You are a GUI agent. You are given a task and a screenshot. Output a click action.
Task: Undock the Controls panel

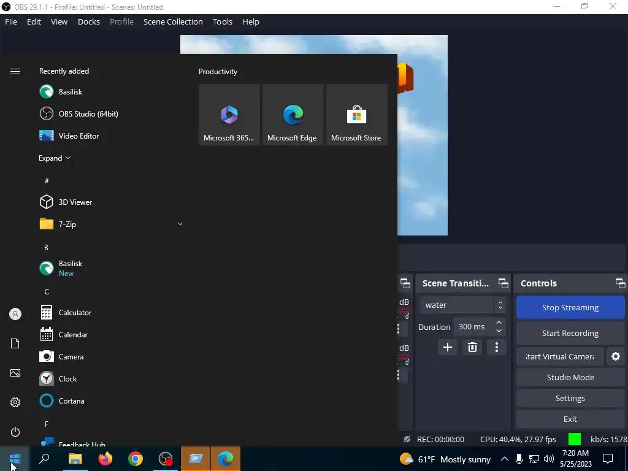pos(621,283)
